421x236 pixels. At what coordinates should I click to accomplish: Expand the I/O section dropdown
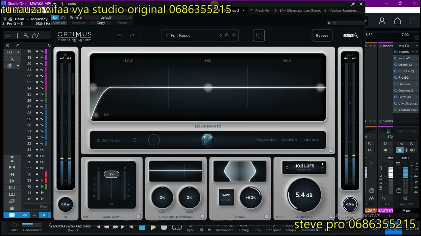[18, 52]
